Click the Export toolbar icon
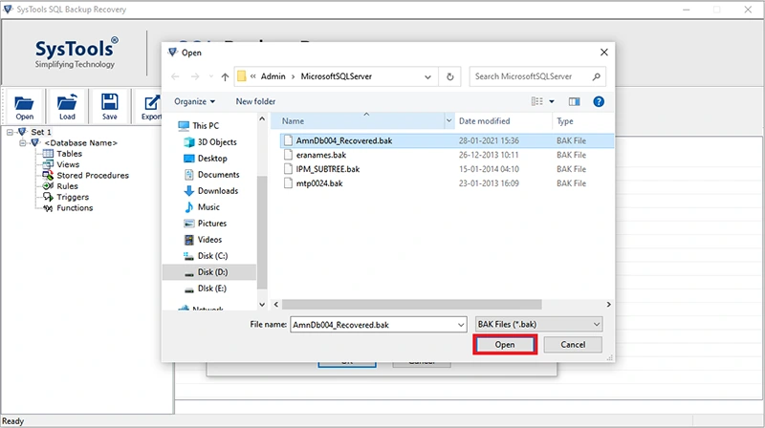 coord(150,106)
